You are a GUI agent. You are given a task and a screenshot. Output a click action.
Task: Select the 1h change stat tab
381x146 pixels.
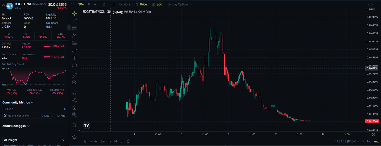(26, 35)
